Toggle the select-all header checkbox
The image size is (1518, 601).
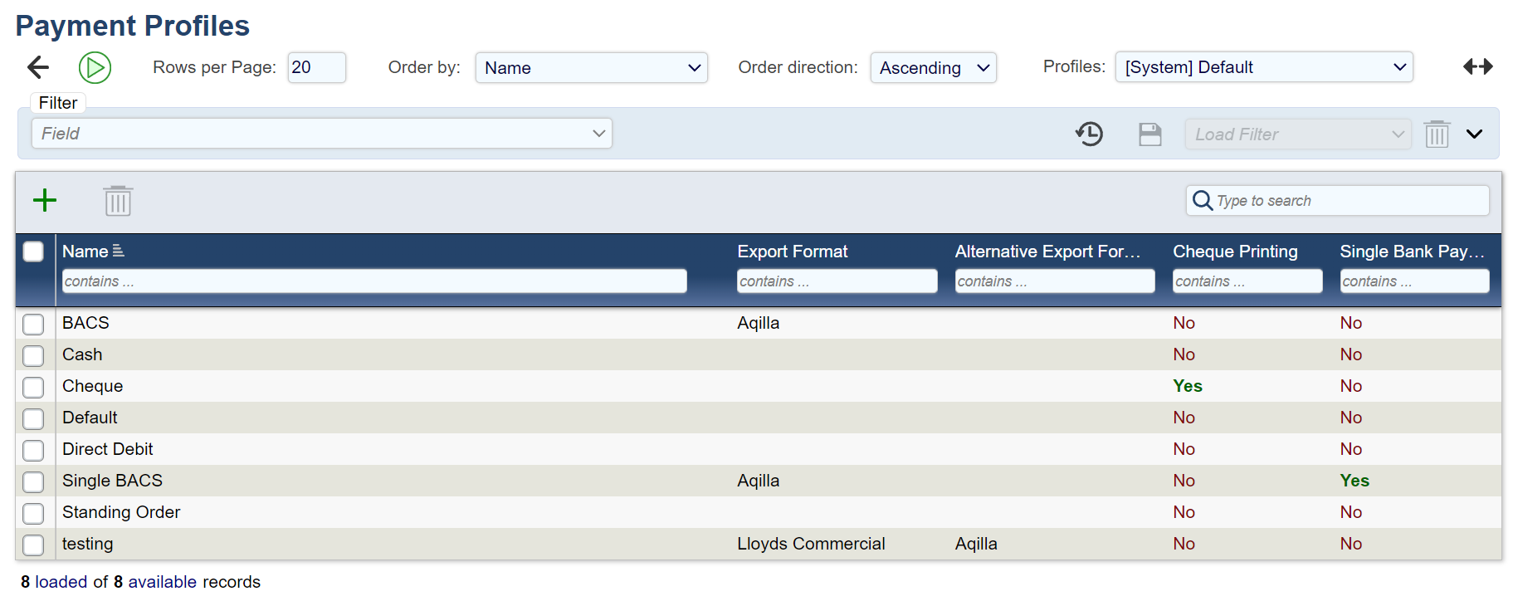pos(33,252)
